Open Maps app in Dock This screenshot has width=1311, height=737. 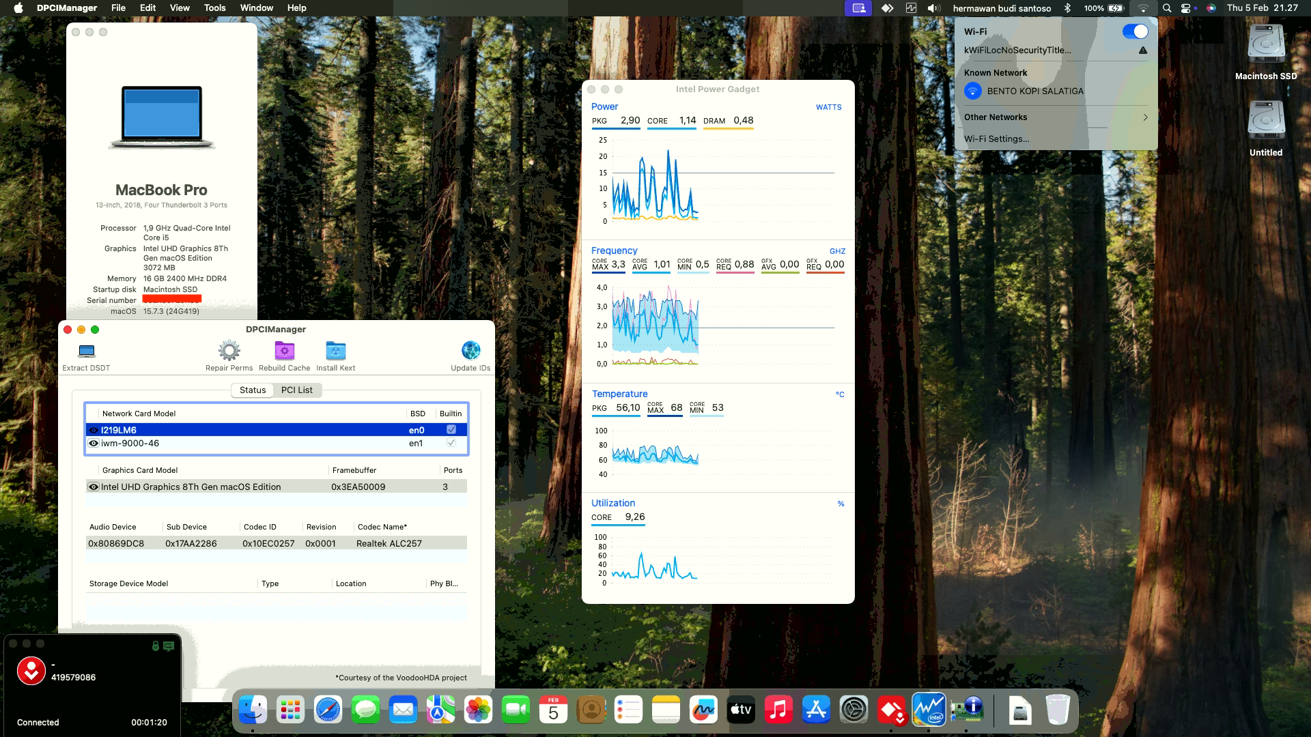coord(440,710)
